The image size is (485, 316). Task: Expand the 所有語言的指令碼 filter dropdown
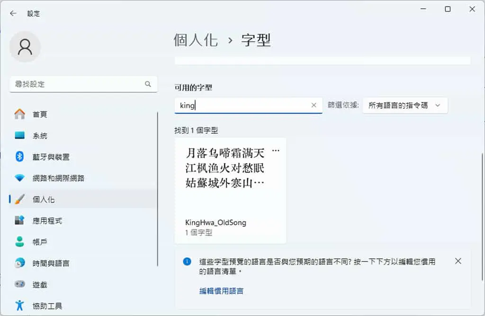405,105
